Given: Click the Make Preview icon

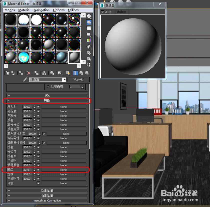Looking at the screenshot, I should 89,46.
